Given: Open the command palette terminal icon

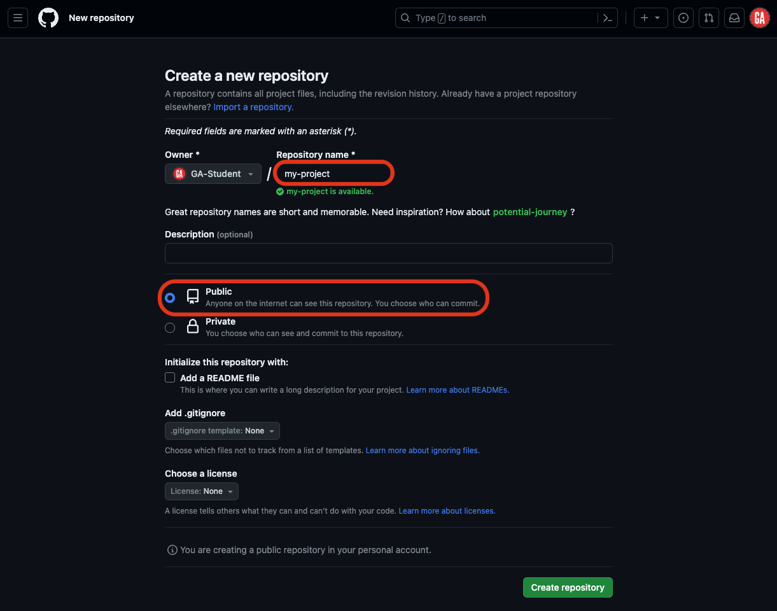Looking at the screenshot, I should [607, 18].
